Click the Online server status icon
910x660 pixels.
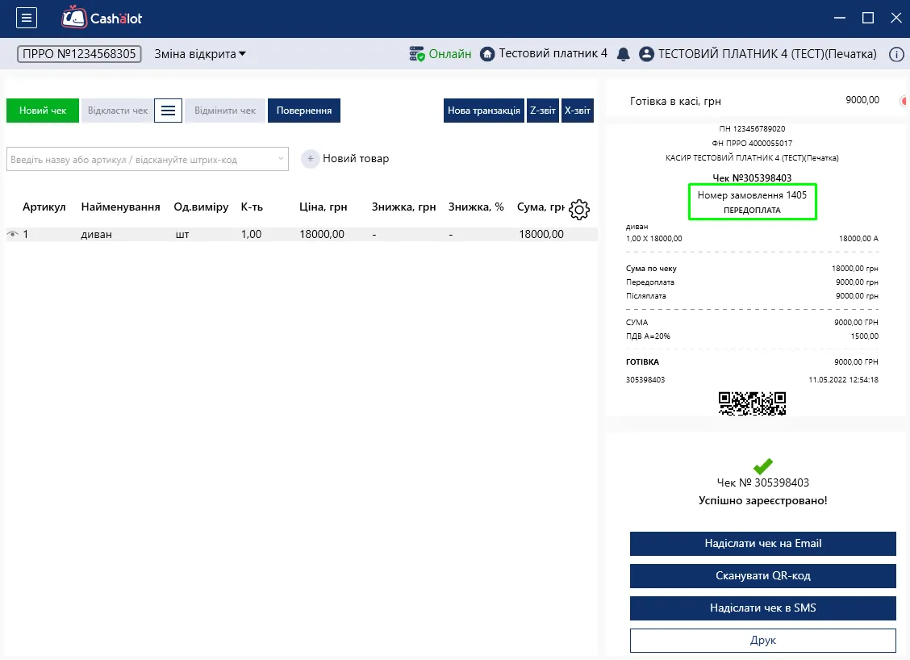[x=417, y=54]
